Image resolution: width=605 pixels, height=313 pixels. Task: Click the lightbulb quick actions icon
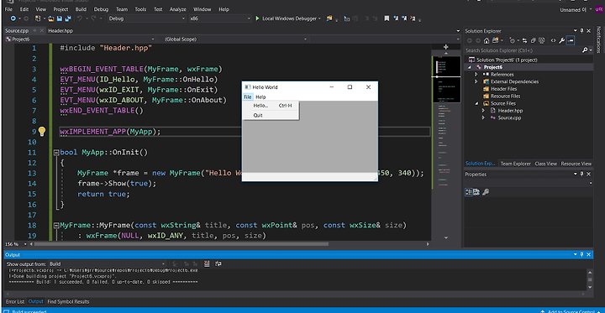click(42, 132)
